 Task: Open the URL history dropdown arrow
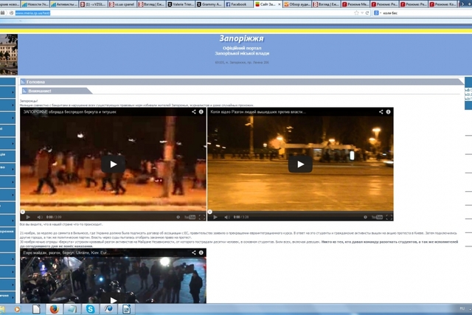[362, 13]
